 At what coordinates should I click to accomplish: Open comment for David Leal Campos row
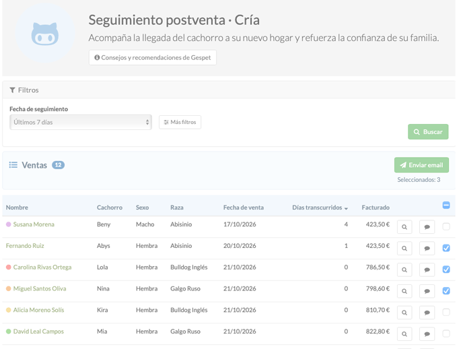click(427, 334)
